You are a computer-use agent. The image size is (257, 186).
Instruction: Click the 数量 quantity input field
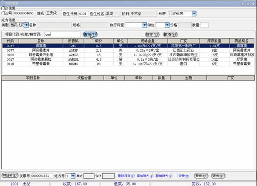[x=205, y=25]
